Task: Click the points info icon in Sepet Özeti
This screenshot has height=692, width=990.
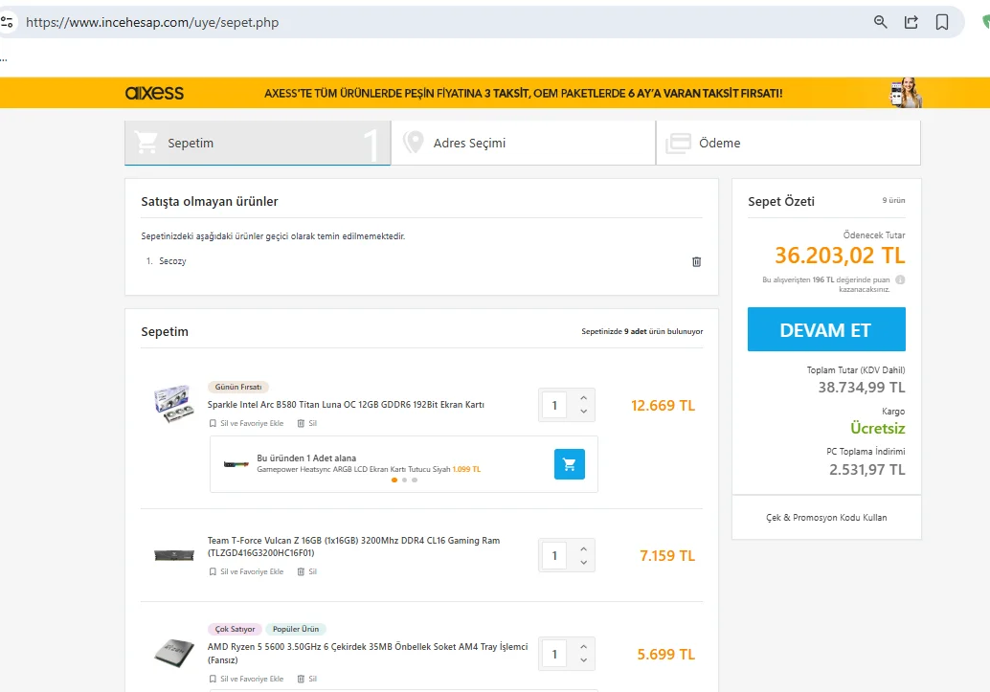Action: [x=900, y=279]
